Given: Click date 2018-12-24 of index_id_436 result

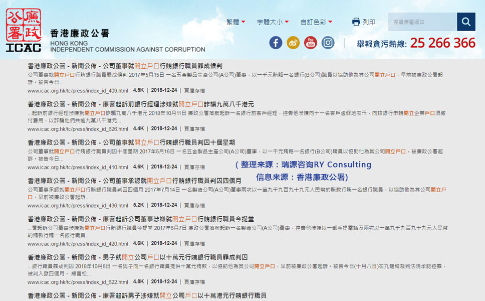Looking at the screenshot, I should click(164, 205).
